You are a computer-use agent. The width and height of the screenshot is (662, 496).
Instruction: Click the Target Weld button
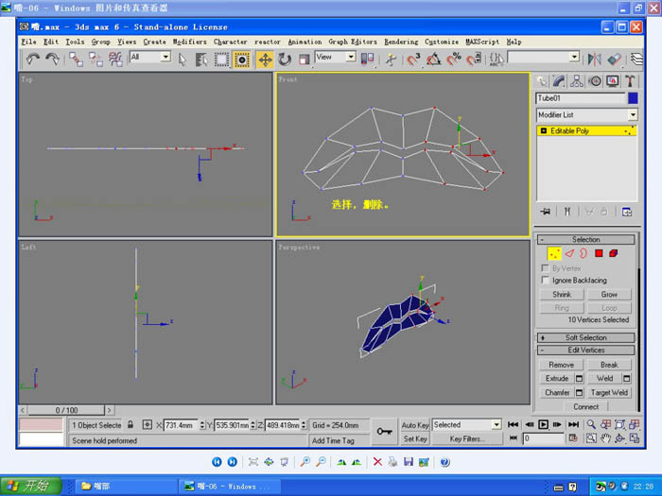(609, 392)
